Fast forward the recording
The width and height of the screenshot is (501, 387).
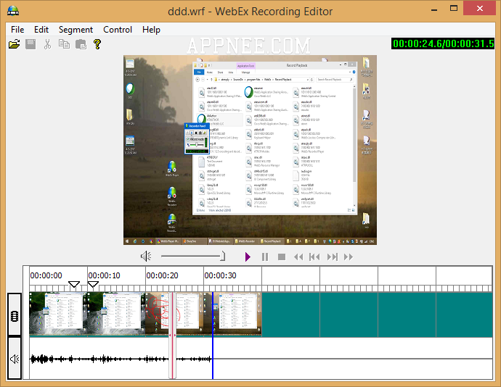coord(349,257)
